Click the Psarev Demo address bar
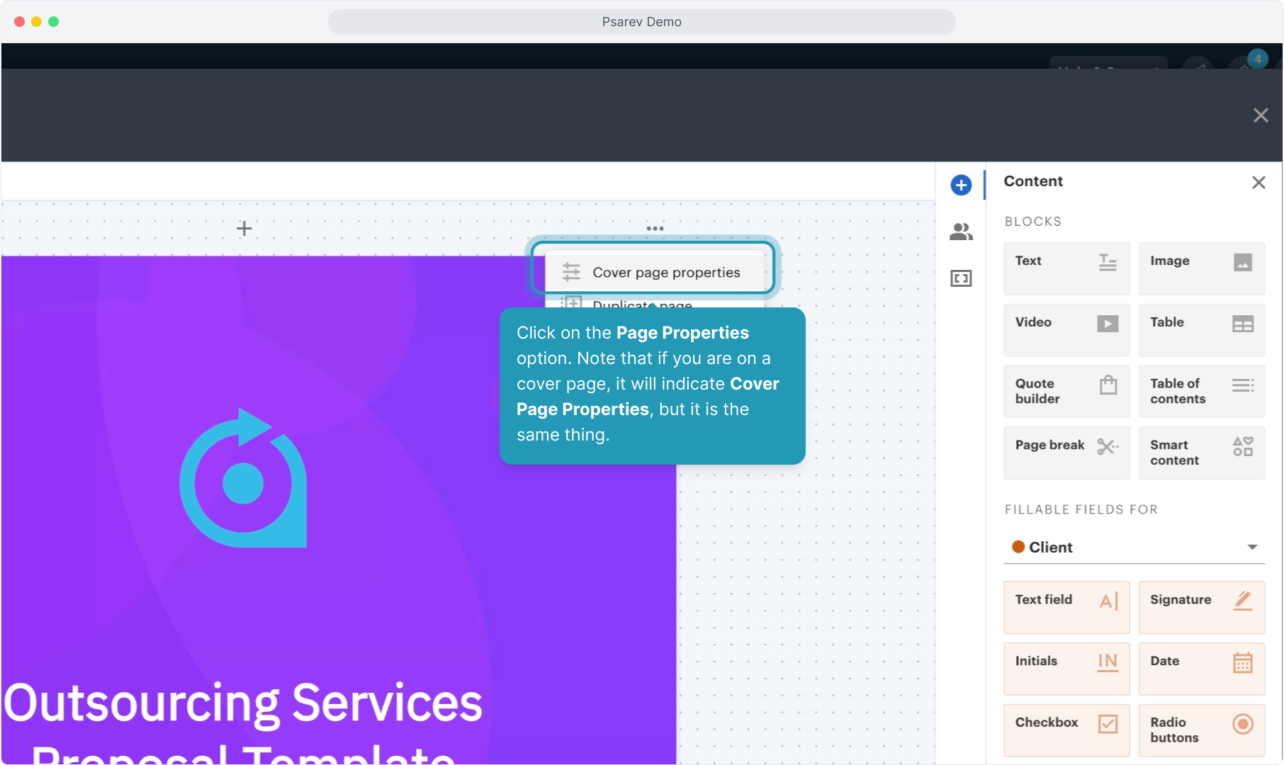Screen dimensions: 1284x765 (x=641, y=22)
